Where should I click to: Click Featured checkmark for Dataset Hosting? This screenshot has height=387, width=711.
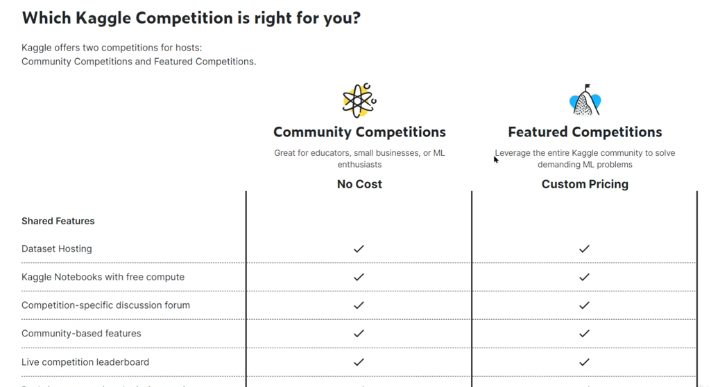[584, 249]
